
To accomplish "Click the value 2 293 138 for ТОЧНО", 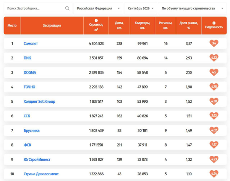I will coord(96,87).
